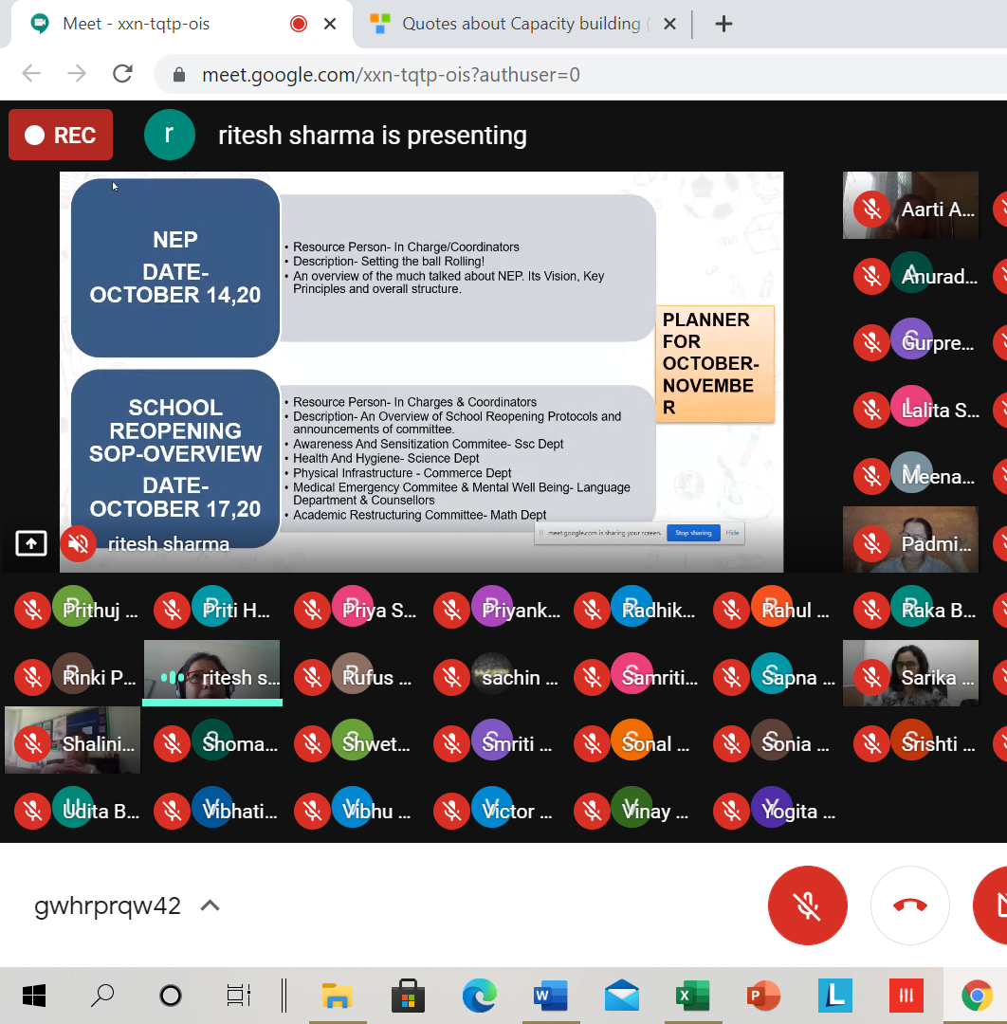The image size is (1007, 1024).
Task: Close the Quotes about Capacity building tab
Action: tap(669, 24)
